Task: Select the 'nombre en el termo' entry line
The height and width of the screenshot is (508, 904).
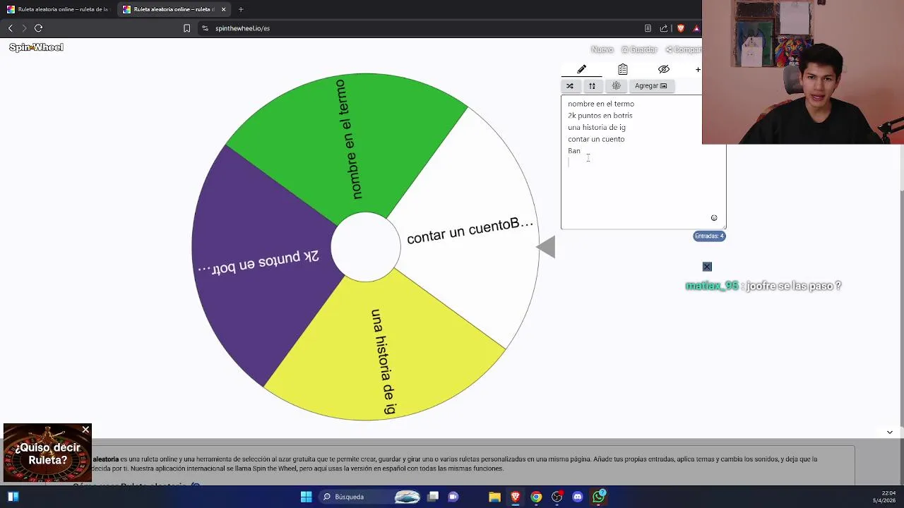Action: (601, 104)
